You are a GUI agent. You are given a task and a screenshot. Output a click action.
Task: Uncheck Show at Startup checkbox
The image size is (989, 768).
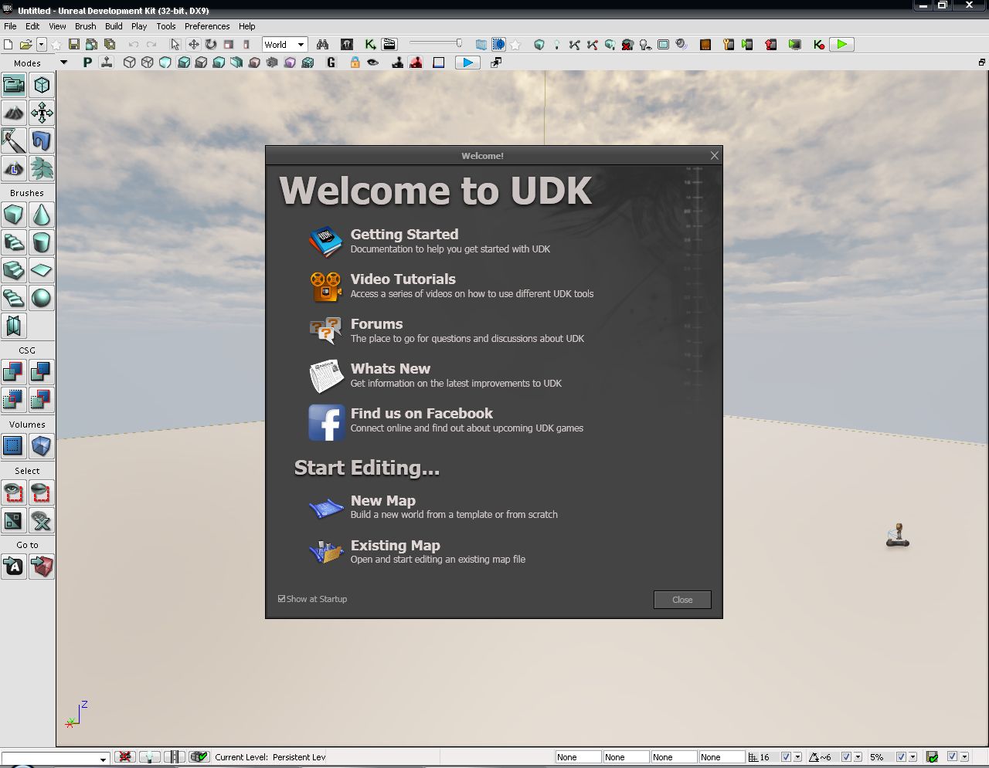[282, 598]
